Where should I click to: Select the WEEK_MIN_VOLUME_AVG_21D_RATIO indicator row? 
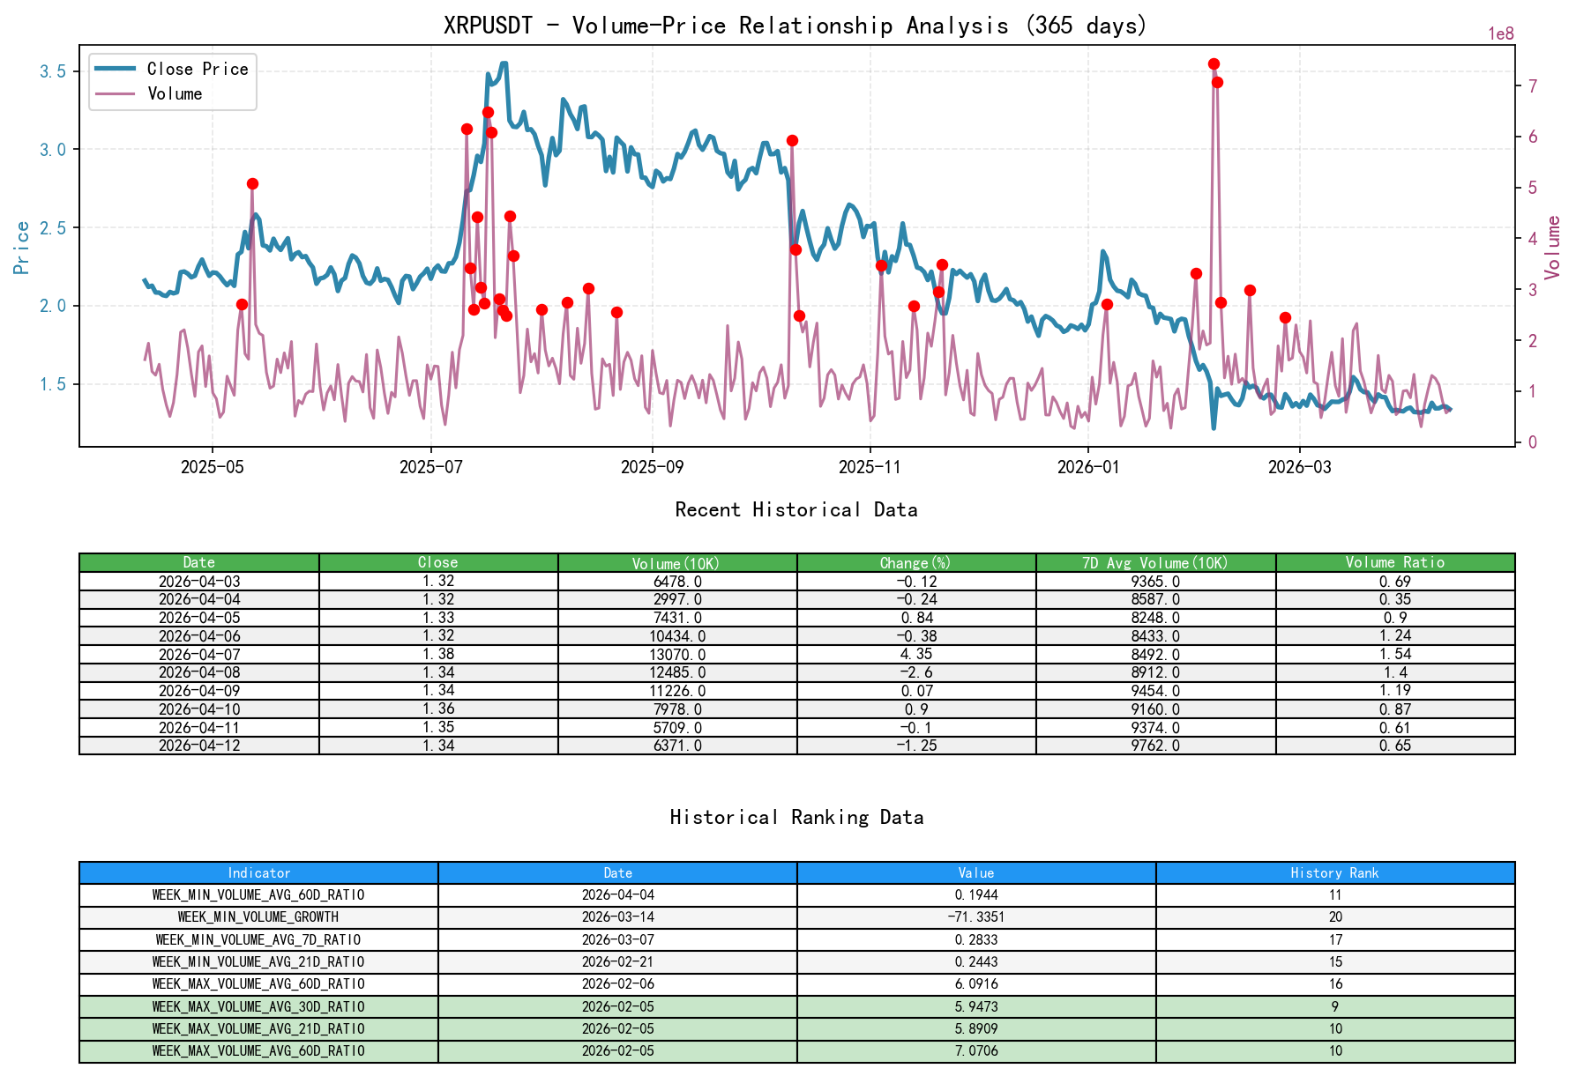(796, 962)
